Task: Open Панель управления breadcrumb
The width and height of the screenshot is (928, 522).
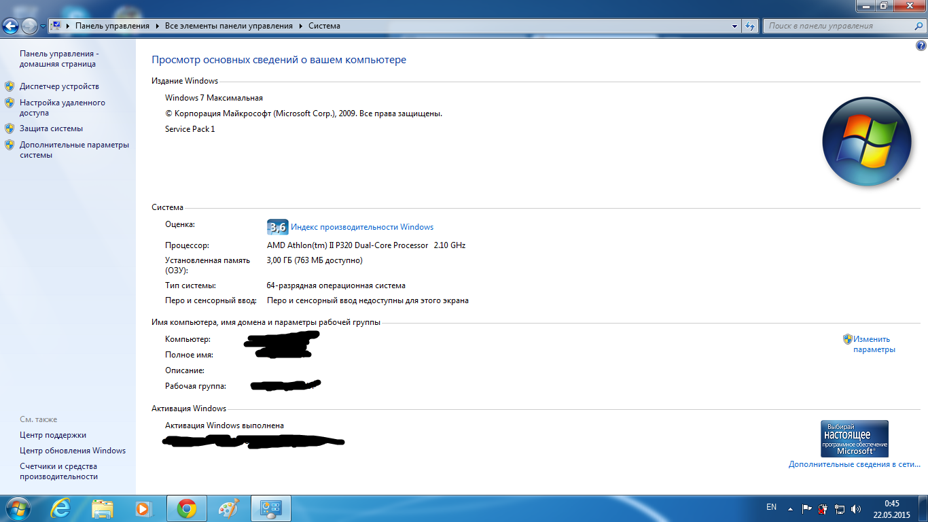Action: click(x=112, y=26)
